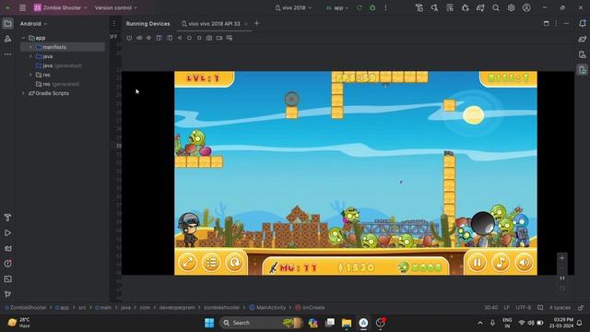Expand the Gradle Scripts node

(x=23, y=93)
